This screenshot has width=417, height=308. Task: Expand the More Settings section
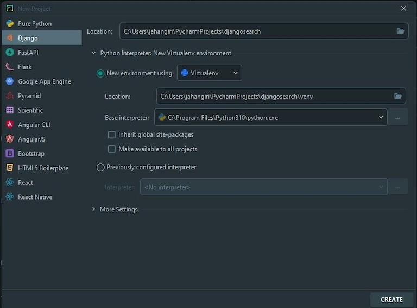point(94,209)
